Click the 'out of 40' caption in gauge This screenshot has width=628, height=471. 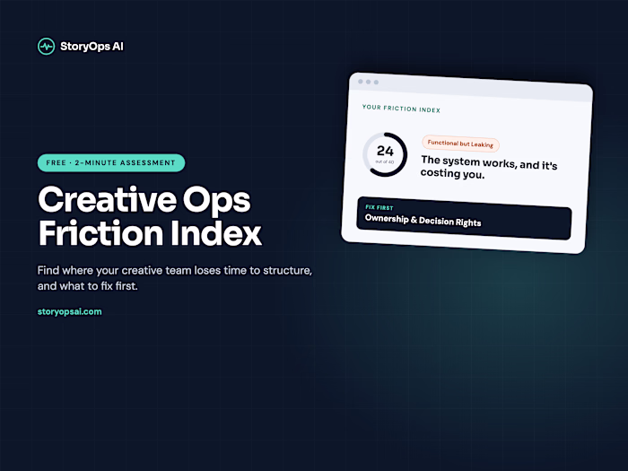click(385, 161)
